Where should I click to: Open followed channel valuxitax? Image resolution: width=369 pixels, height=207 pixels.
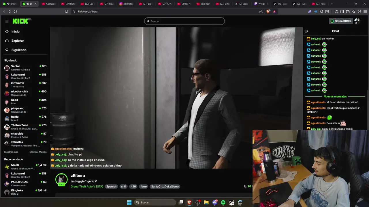(x=25, y=144)
